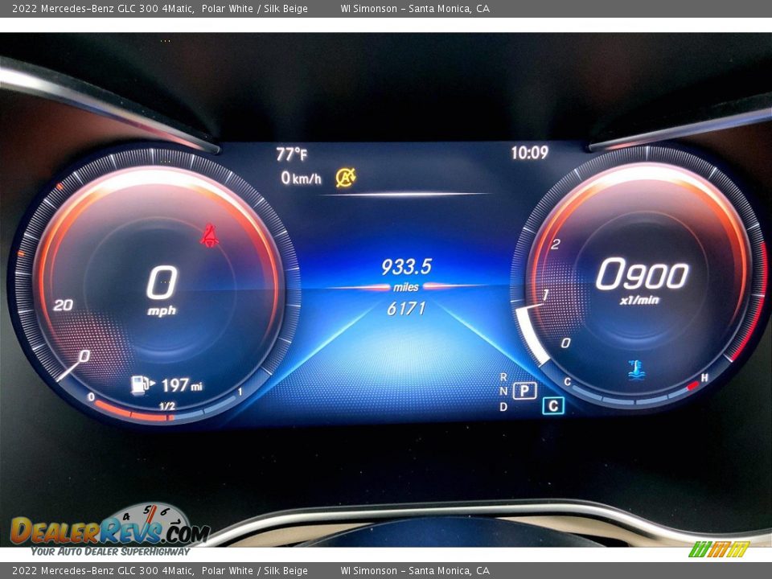The height and width of the screenshot is (579, 772).
Task: Click the fuel pump range icon
Action: tap(143, 385)
